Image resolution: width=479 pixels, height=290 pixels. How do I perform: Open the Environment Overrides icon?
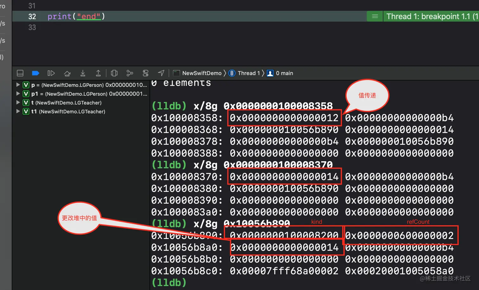(x=145, y=73)
